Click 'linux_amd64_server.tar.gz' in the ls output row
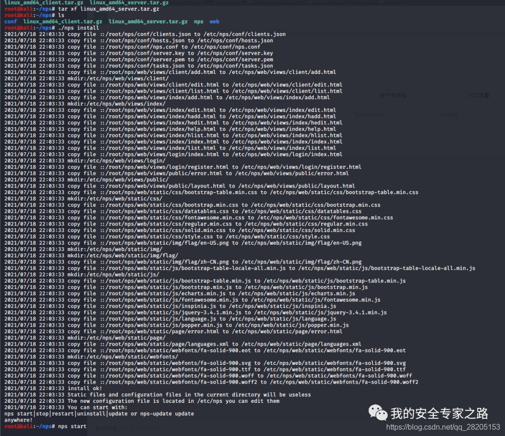The width and height of the screenshot is (505, 436). coord(148,22)
